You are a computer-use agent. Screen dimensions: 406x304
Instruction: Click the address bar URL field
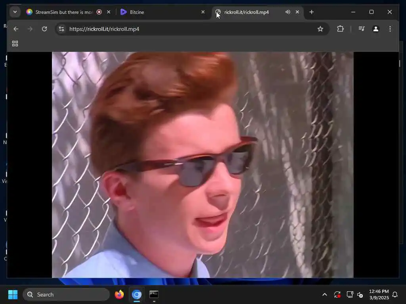click(x=192, y=29)
